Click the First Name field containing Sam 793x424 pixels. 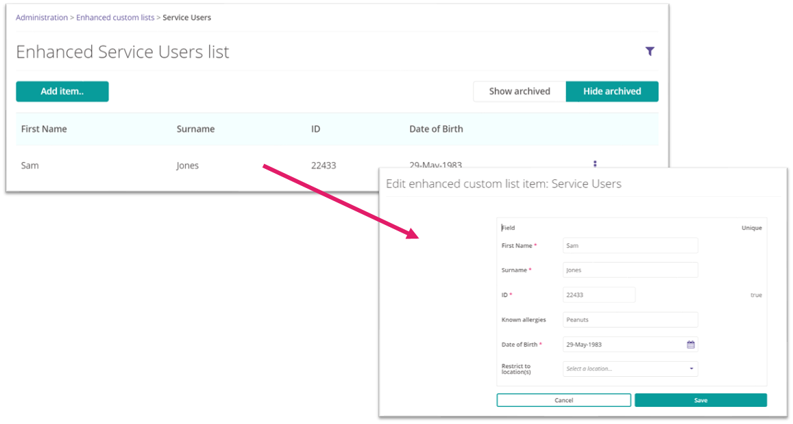point(630,246)
